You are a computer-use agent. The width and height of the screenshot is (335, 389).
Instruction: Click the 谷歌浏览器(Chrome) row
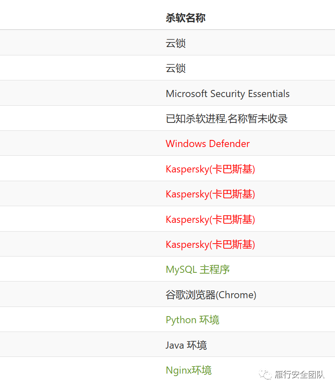(167, 294)
